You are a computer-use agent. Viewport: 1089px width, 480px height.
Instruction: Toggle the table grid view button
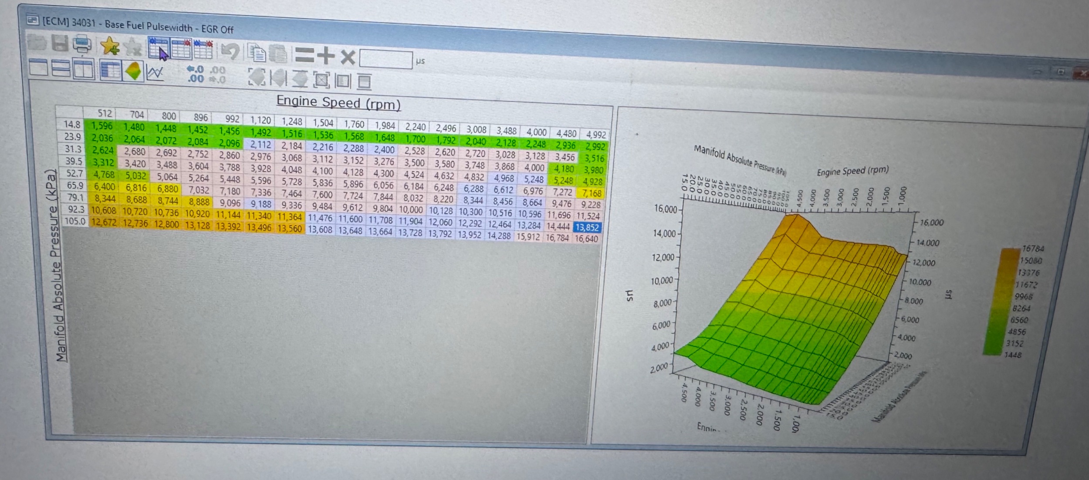[x=110, y=70]
